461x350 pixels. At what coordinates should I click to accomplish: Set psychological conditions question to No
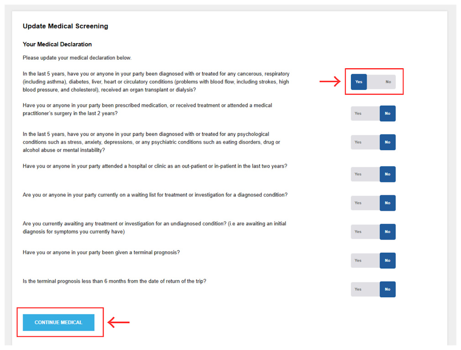coord(388,142)
